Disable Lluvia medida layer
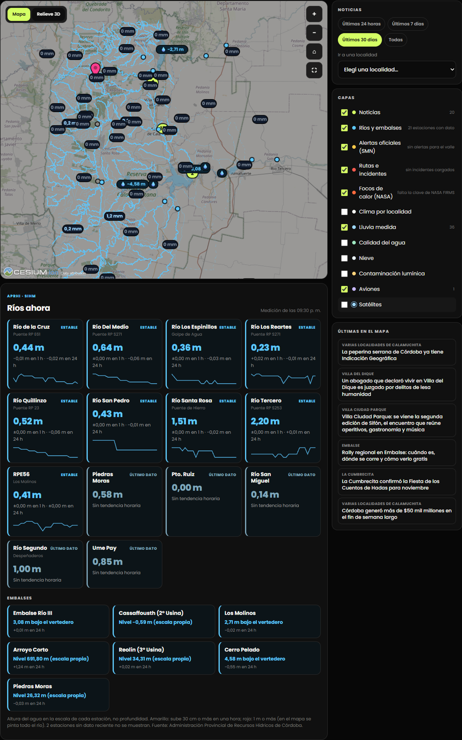 344,227
